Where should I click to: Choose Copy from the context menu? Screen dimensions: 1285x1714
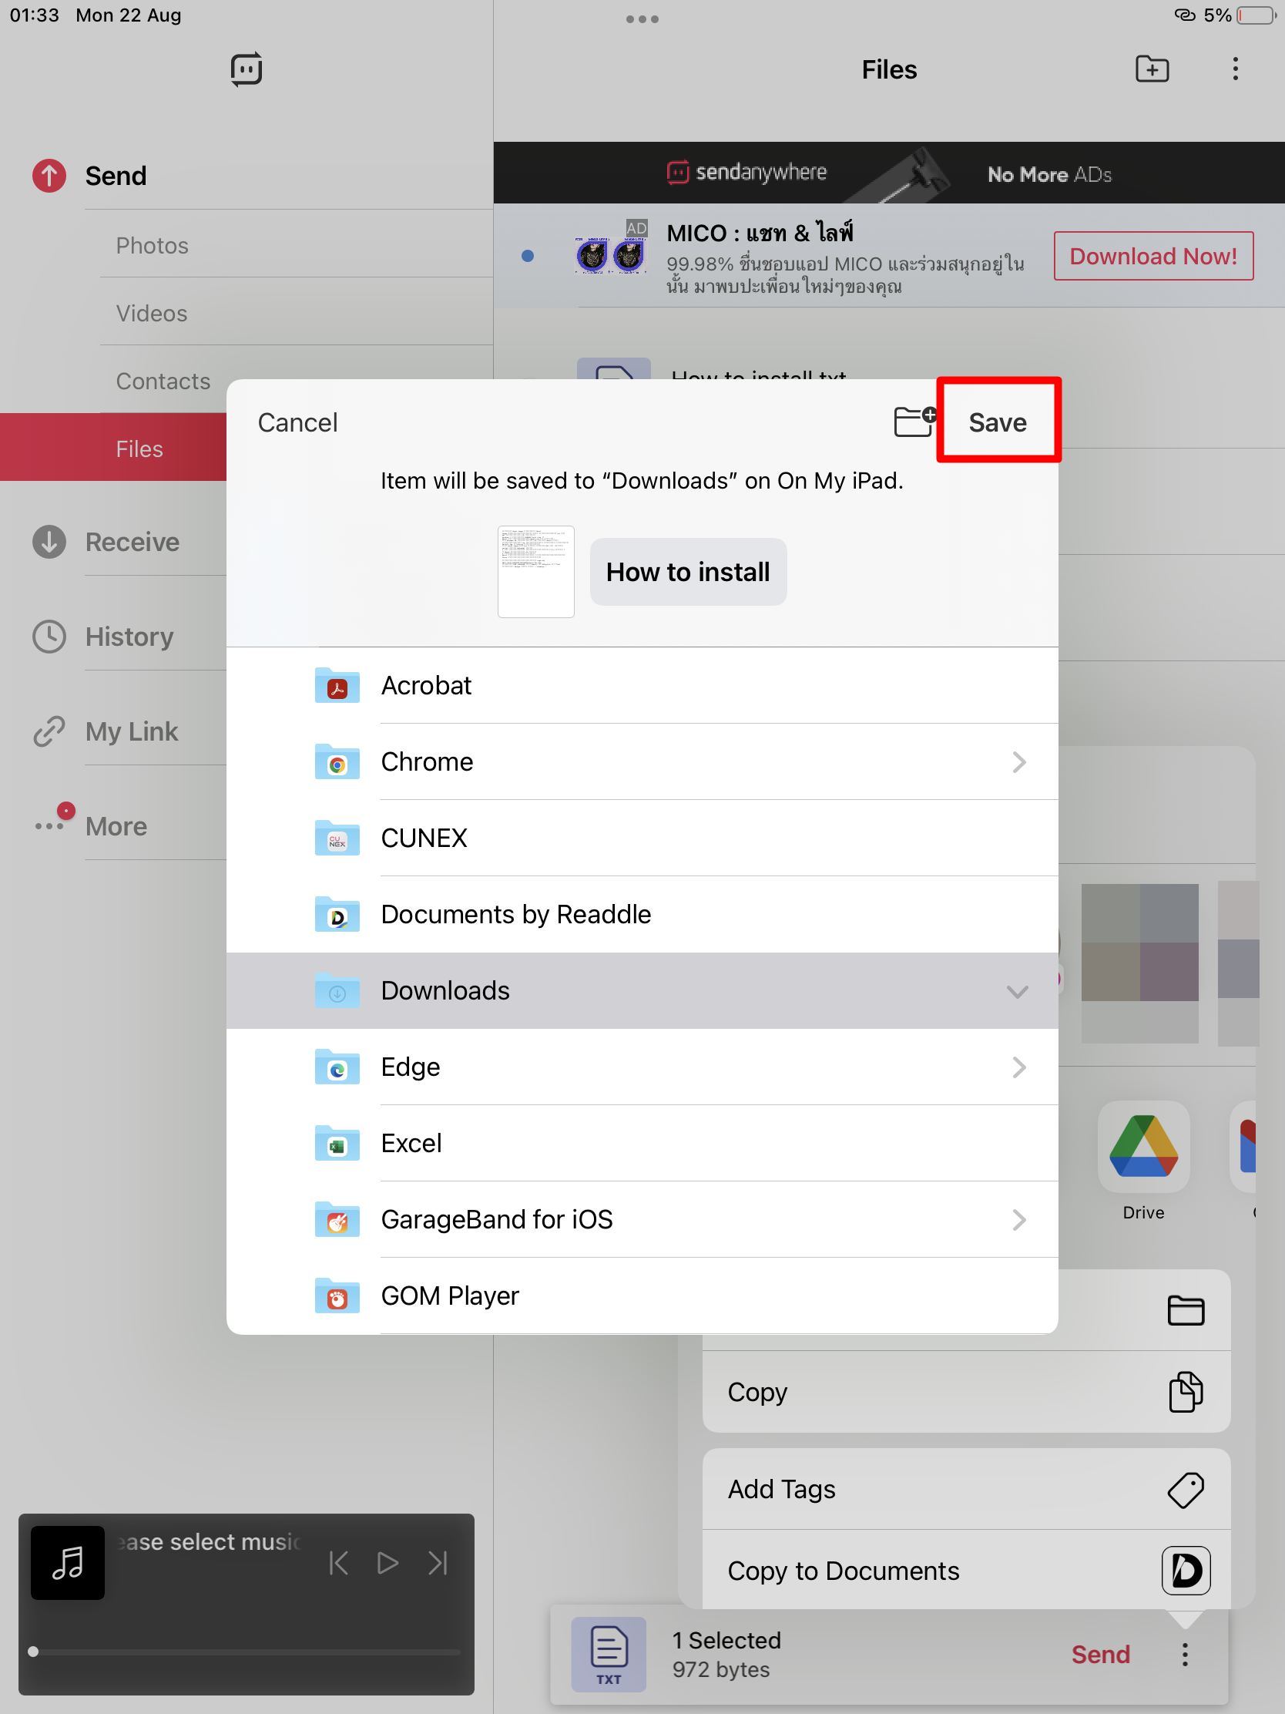click(x=965, y=1392)
